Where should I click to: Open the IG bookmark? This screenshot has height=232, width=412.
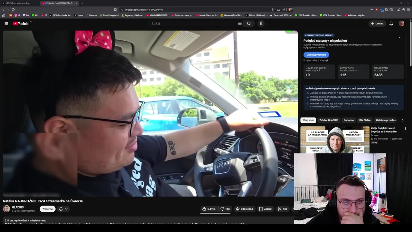(17, 15)
